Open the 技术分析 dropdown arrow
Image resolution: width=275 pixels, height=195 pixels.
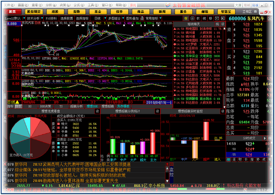[42, 18]
